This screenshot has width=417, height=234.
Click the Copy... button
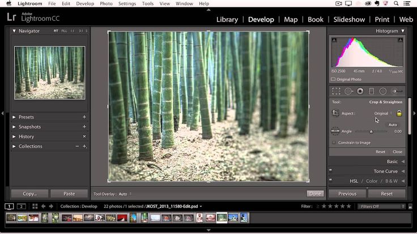pos(29,193)
